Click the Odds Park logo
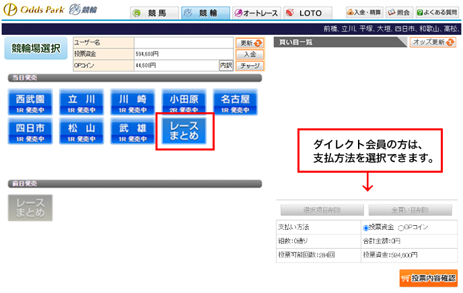The height and width of the screenshot is (293, 463). click(34, 9)
